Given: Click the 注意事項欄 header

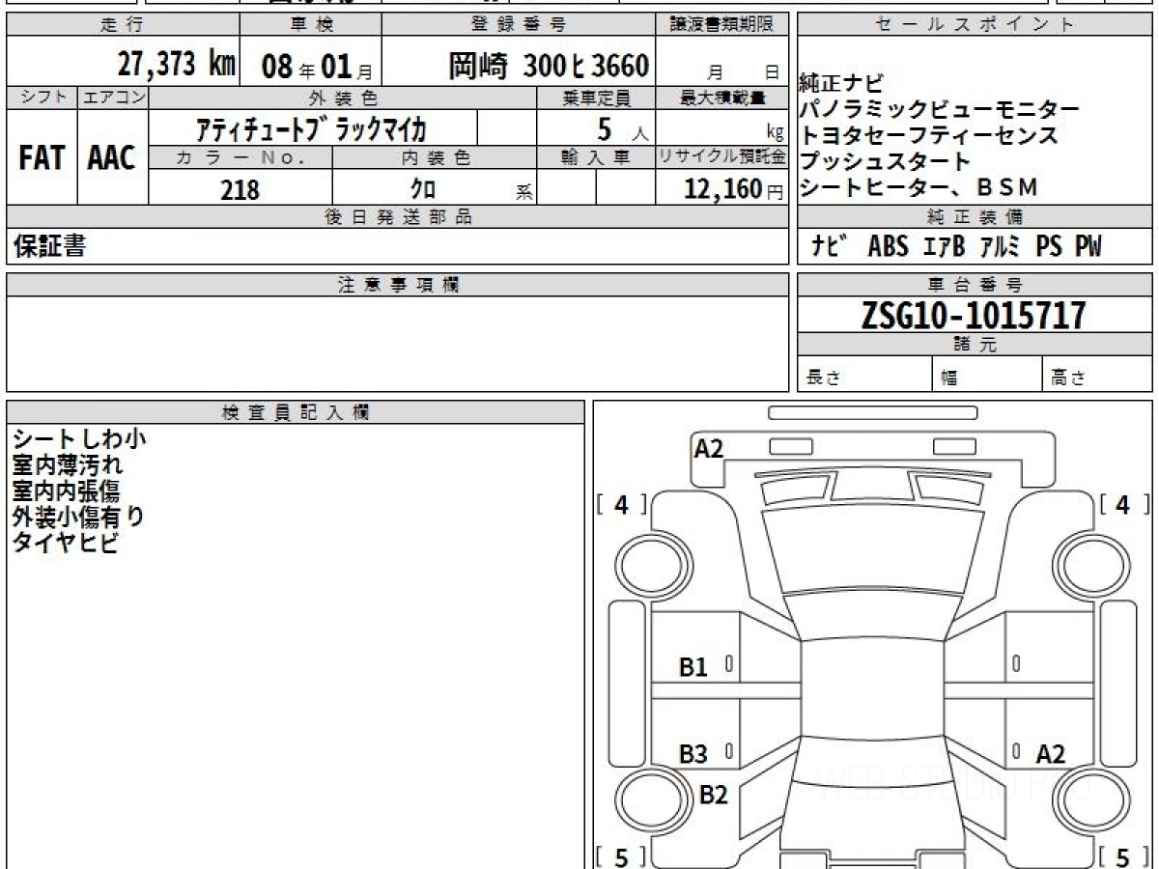Looking at the screenshot, I should tap(398, 285).
